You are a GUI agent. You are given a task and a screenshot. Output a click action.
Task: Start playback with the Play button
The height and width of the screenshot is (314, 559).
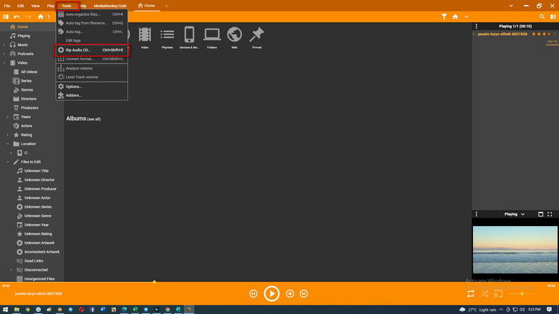272,294
